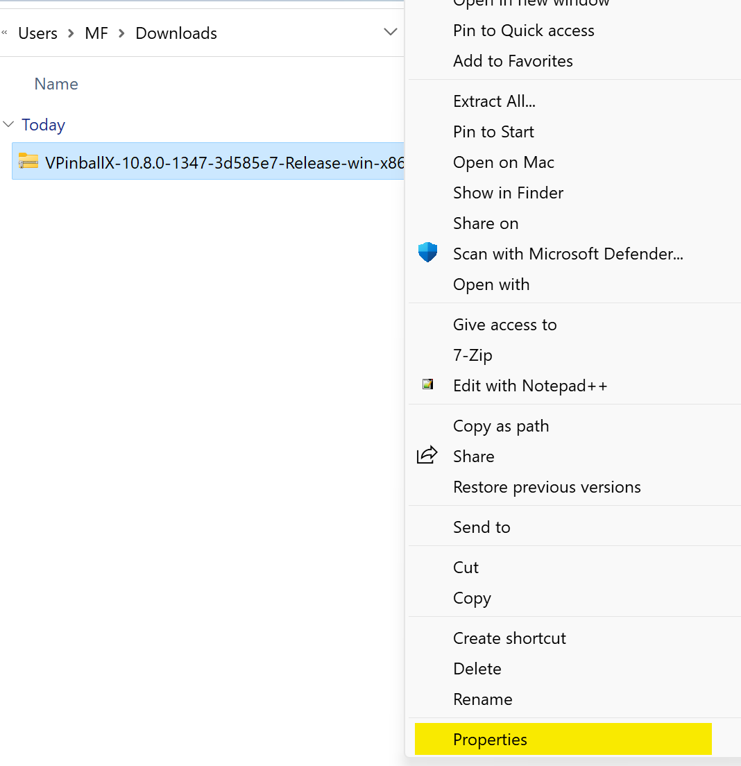Click Pin to Quick access
The height and width of the screenshot is (766, 741).
[523, 30]
